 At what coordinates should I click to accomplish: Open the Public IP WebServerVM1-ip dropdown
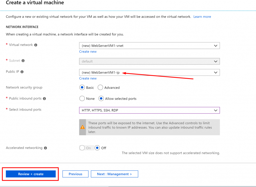click(x=149, y=72)
